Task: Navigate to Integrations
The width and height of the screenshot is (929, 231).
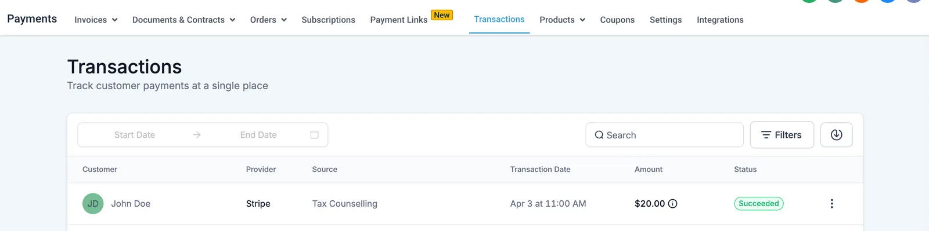Action: coord(720,20)
